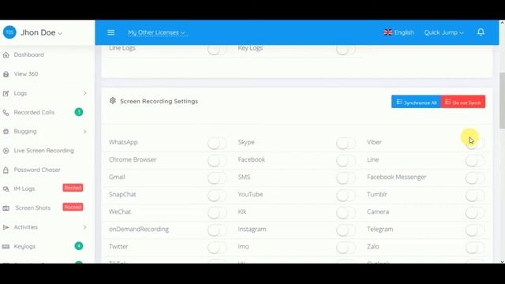Toggle SMS recording switch

point(346,177)
